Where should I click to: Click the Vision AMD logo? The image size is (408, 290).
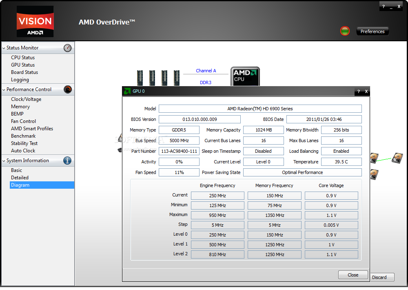35,21
